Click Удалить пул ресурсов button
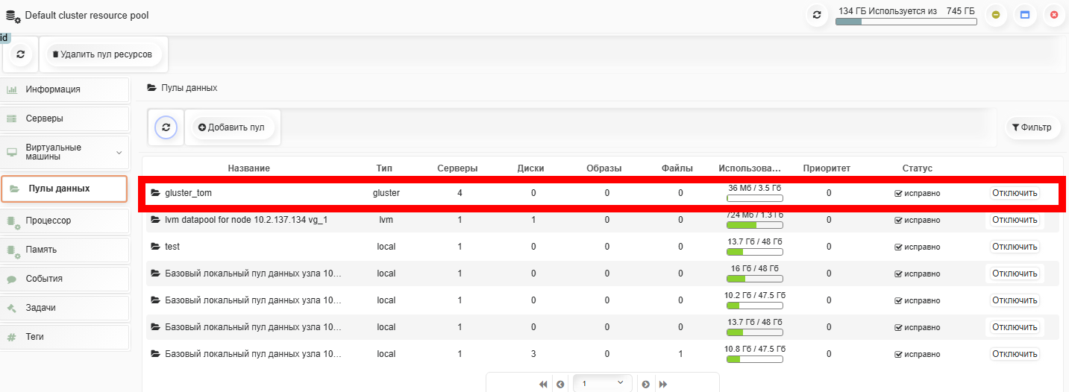This screenshot has height=392, width=1069. click(x=102, y=54)
